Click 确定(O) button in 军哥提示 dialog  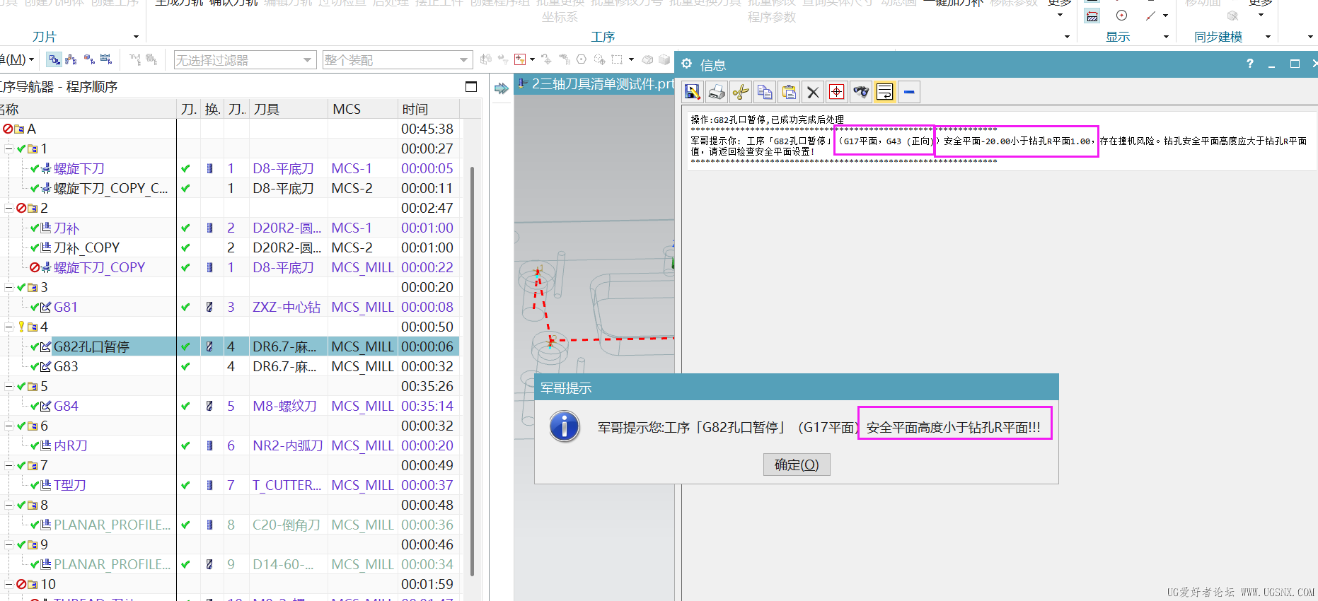[797, 465]
